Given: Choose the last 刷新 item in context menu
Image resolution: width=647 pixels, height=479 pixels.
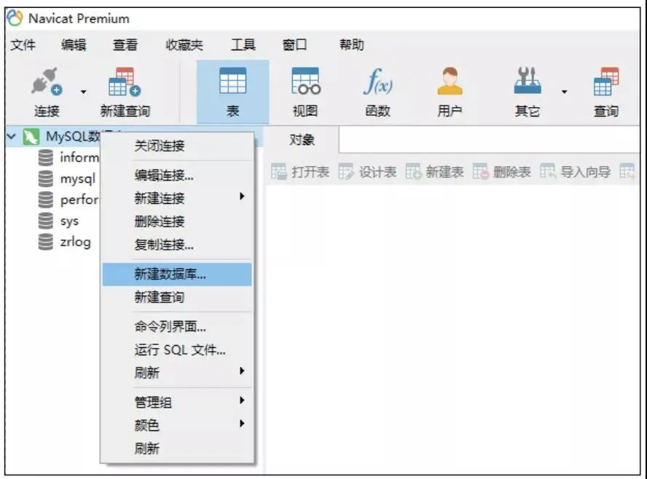Looking at the screenshot, I should point(177,448).
